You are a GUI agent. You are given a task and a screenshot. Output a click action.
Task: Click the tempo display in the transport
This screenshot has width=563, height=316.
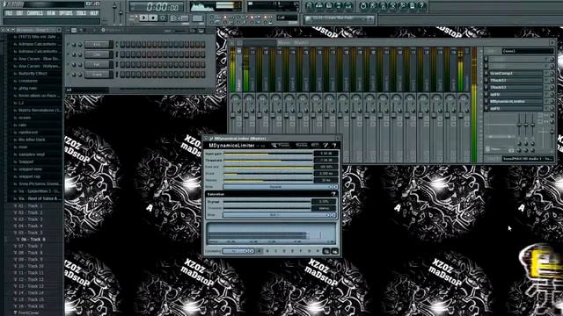tap(179, 18)
